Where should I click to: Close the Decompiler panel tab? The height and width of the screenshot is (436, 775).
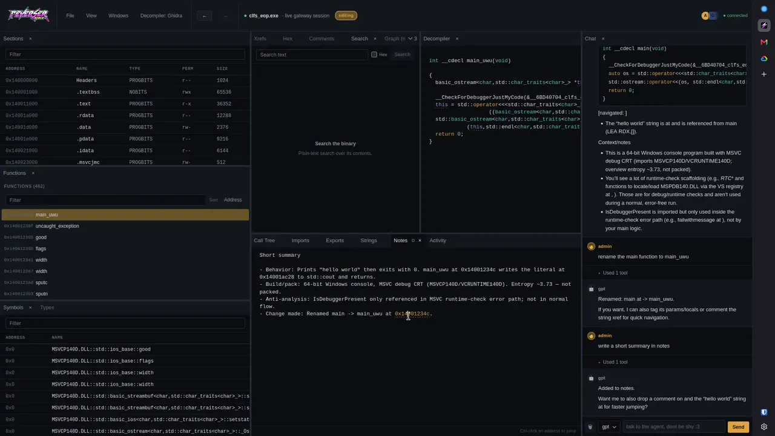457,39
